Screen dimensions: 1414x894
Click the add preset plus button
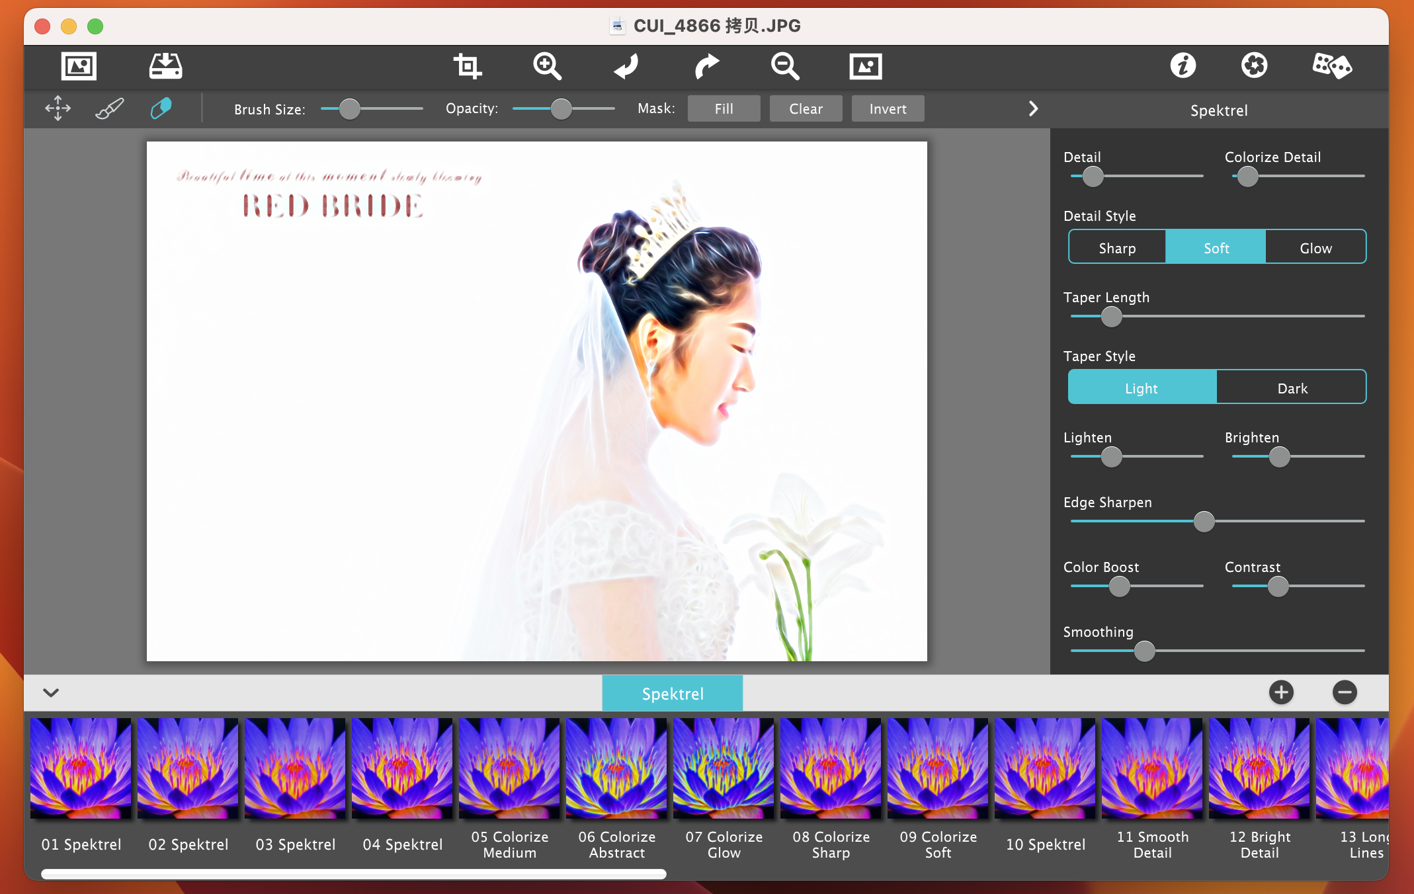(1281, 692)
